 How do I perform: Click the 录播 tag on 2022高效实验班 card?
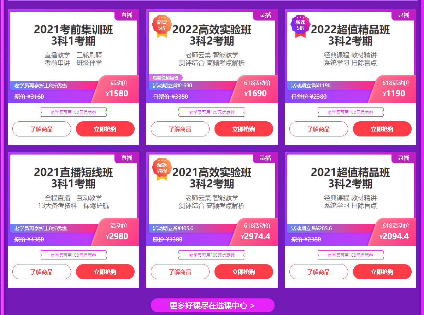point(265,15)
